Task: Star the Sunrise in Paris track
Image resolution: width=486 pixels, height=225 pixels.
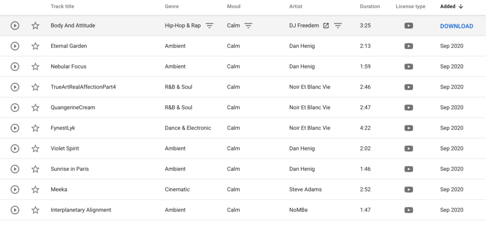Action: pos(35,169)
